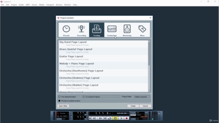Screen dimensions: 219x123
Task: Open the Recent projects category
Action: pos(66,30)
